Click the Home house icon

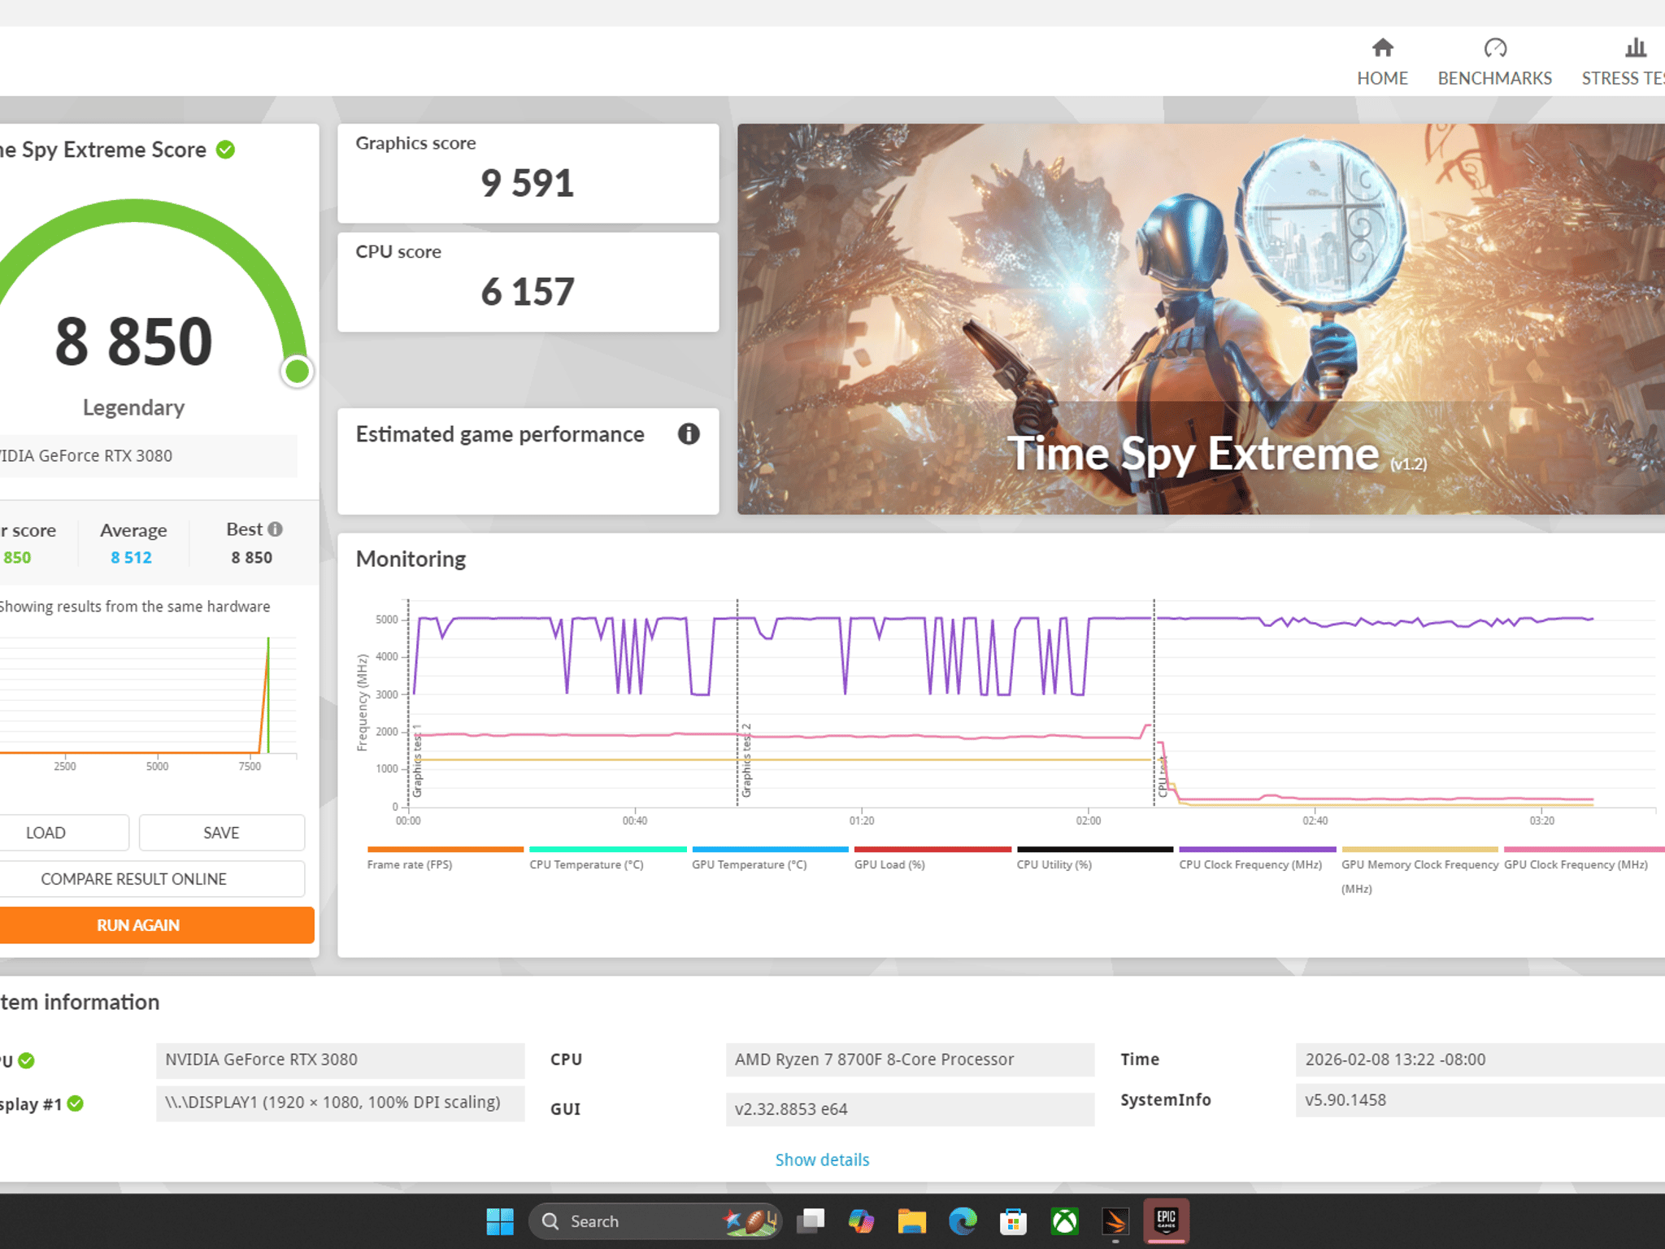[x=1382, y=48]
